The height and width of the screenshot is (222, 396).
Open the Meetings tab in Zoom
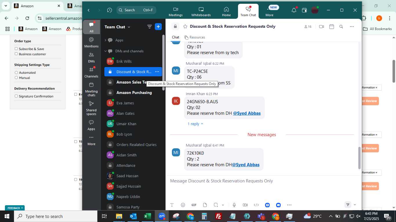coord(176,12)
